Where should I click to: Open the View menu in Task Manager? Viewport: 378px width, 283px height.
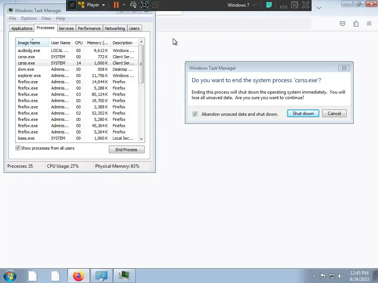click(46, 18)
